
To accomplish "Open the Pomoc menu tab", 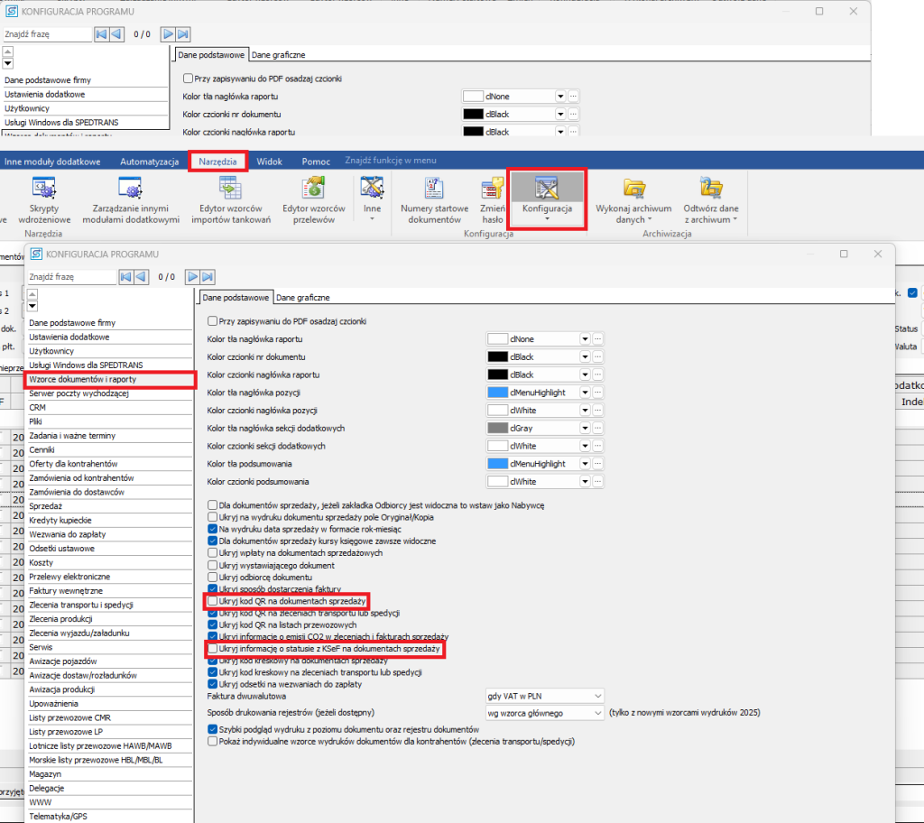I will pos(316,162).
